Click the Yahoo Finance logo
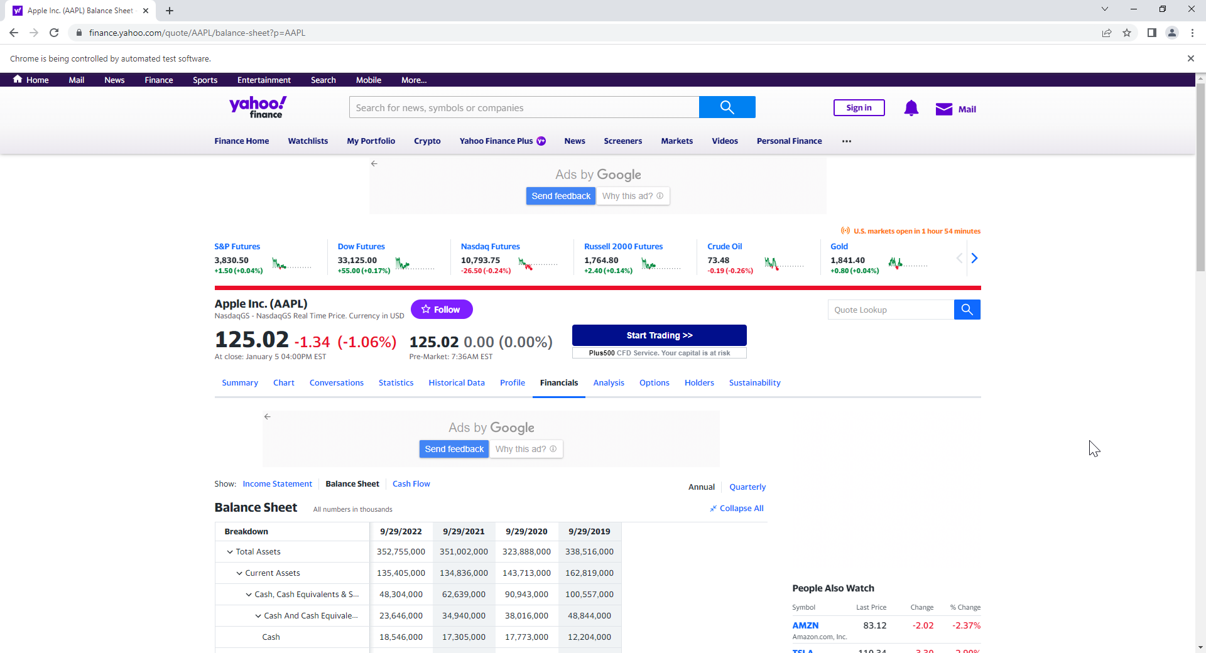 tap(258, 107)
